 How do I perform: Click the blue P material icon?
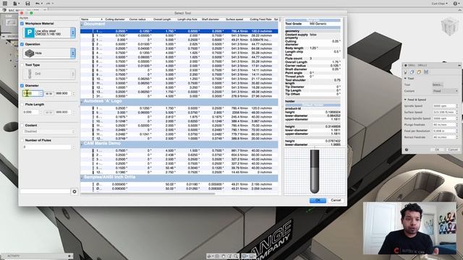[x=29, y=32]
